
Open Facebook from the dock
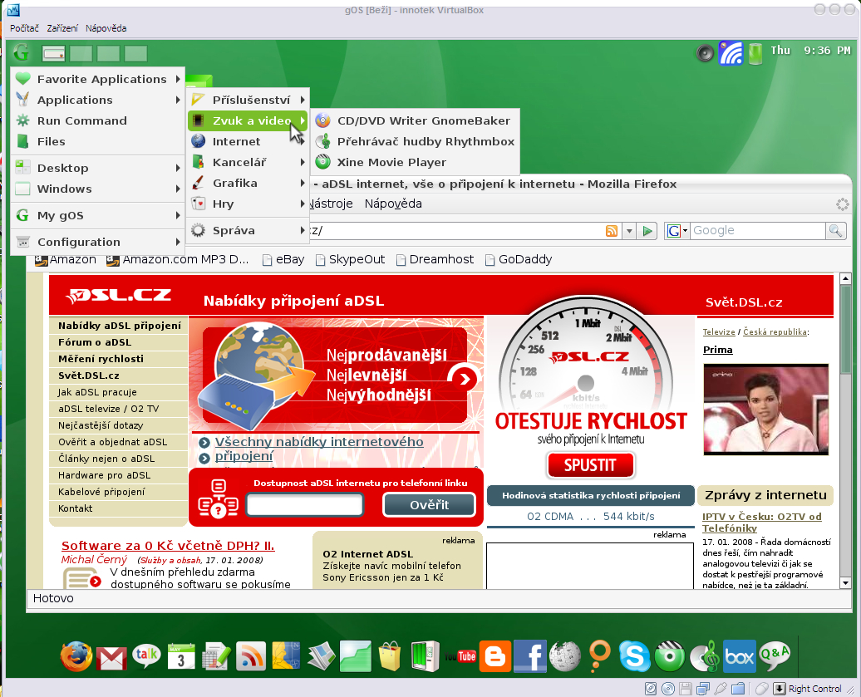coord(530,656)
